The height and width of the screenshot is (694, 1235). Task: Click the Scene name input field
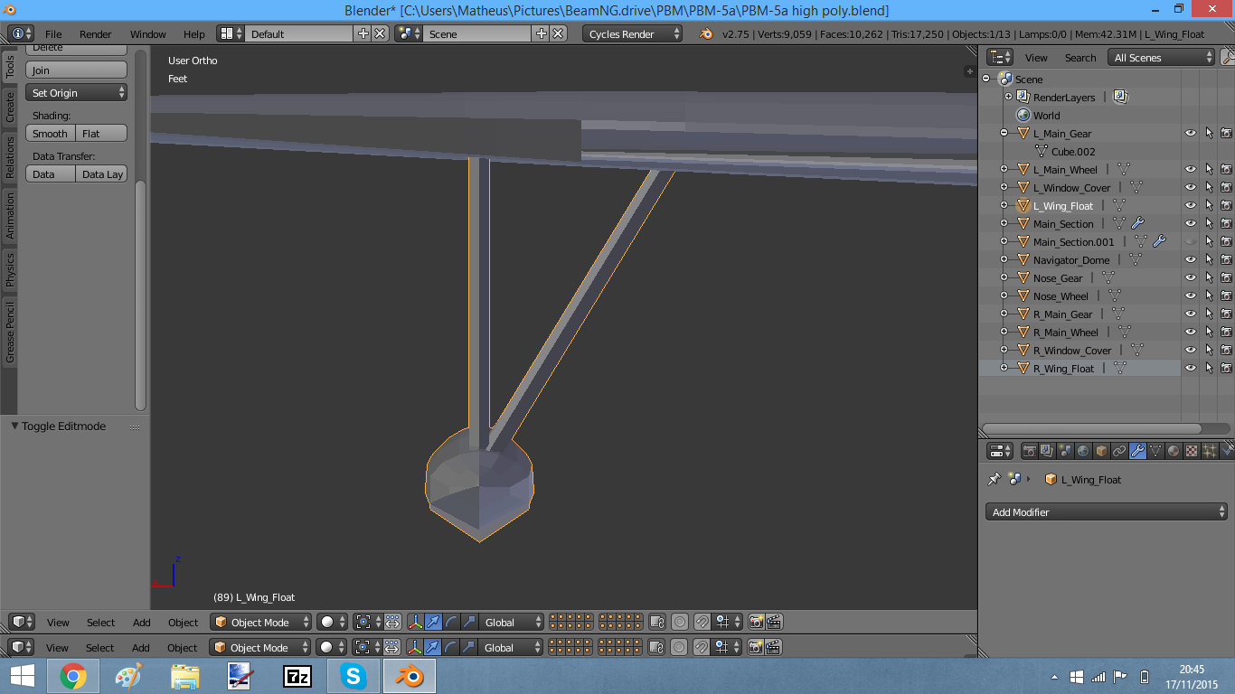click(477, 33)
